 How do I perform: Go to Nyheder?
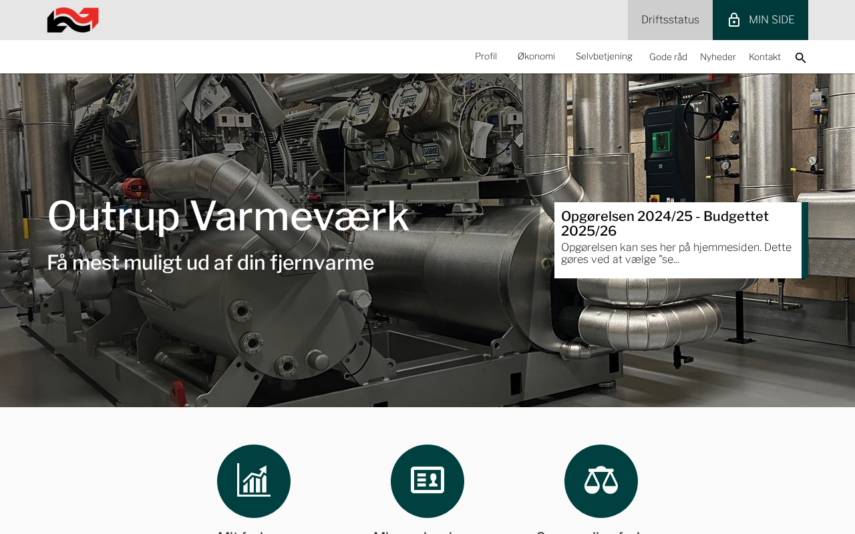pyautogui.click(x=718, y=57)
